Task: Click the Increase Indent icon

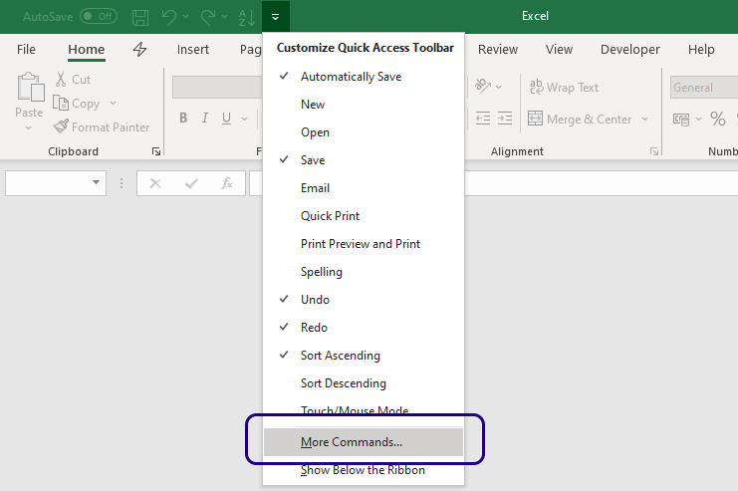Action: point(505,118)
